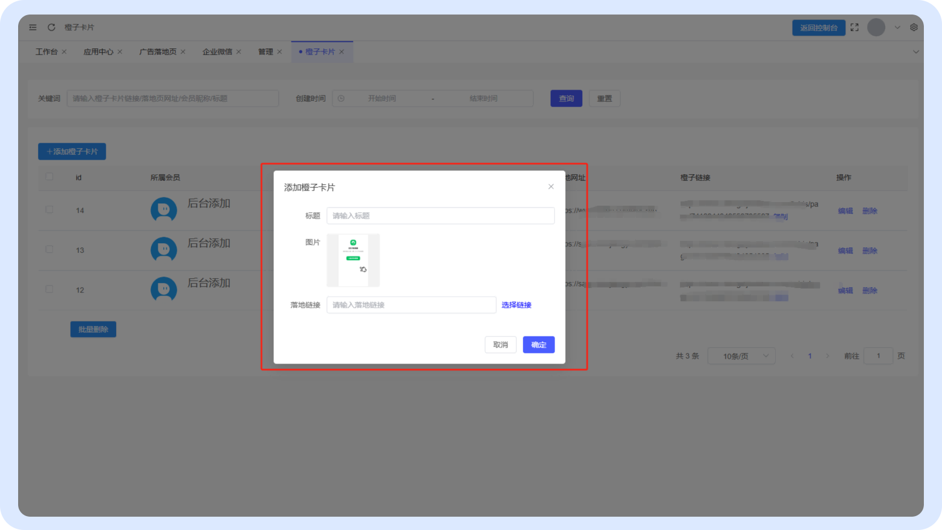Viewport: 942px width, 530px height.
Task: Open the settings gear icon
Action: [x=914, y=27]
